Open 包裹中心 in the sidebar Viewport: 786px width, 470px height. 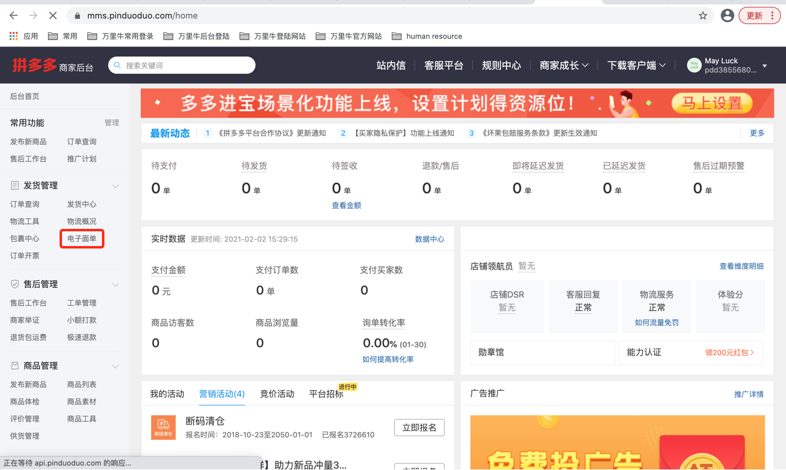pyautogui.click(x=25, y=239)
